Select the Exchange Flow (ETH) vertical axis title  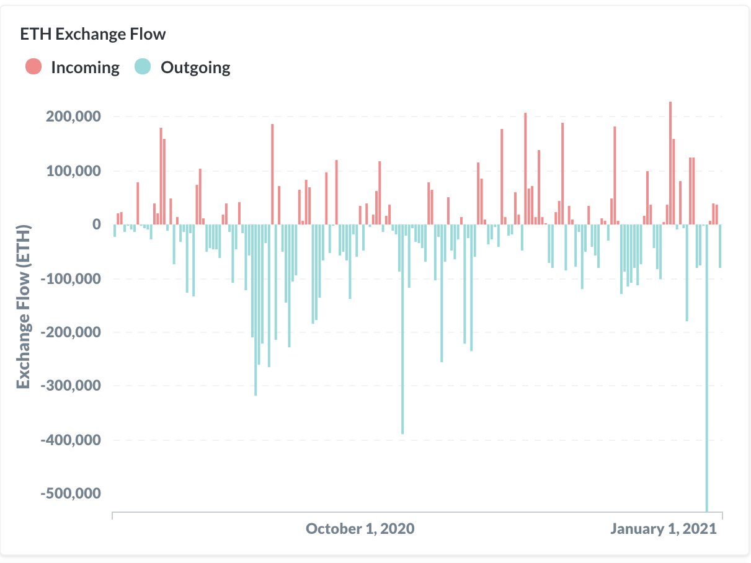24,306
